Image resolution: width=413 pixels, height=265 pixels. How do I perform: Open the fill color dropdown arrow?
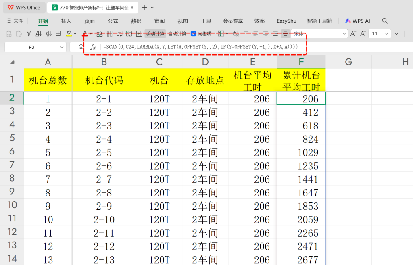click(75, 34)
